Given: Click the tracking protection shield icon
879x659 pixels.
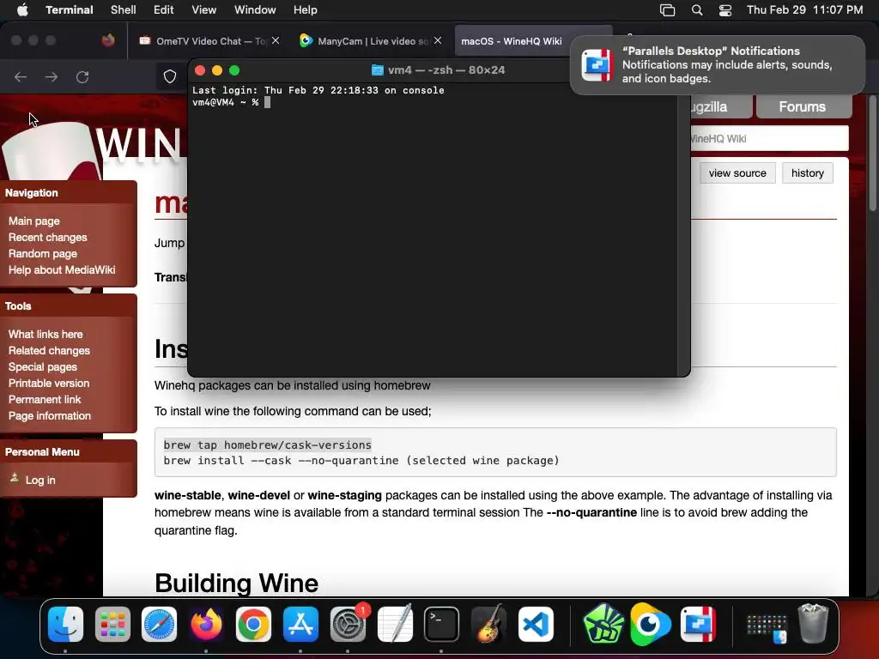Looking at the screenshot, I should 170,76.
